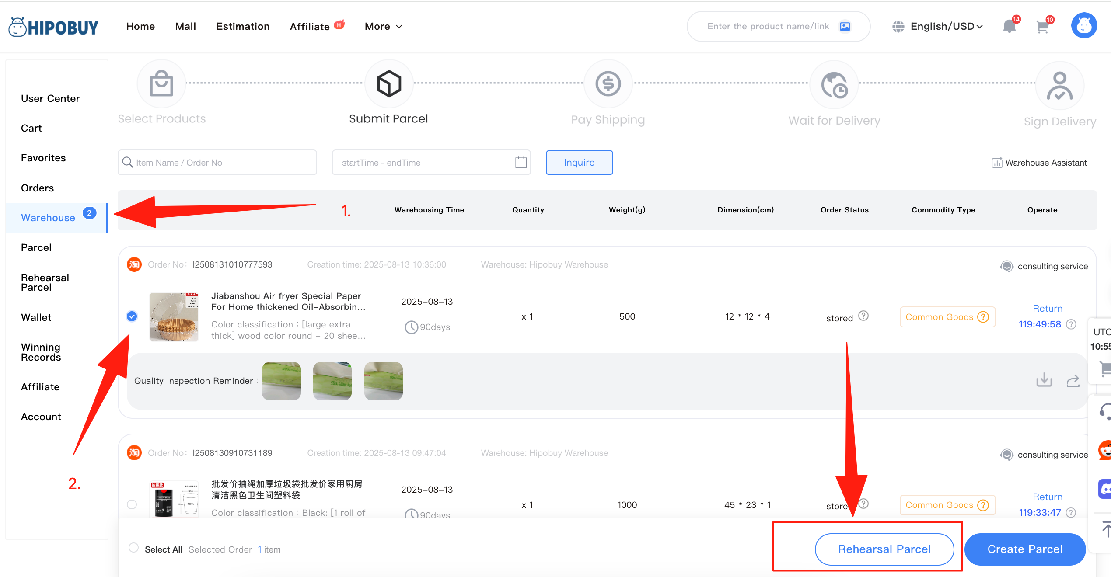Click the Sign Delivery person icon
The image size is (1111, 577).
(1059, 86)
